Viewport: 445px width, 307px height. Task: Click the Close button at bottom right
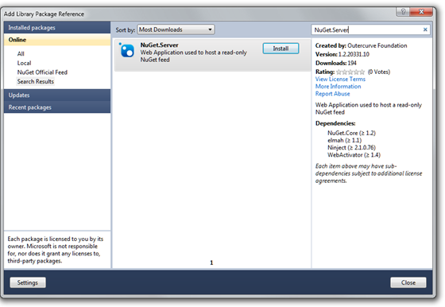click(408, 282)
